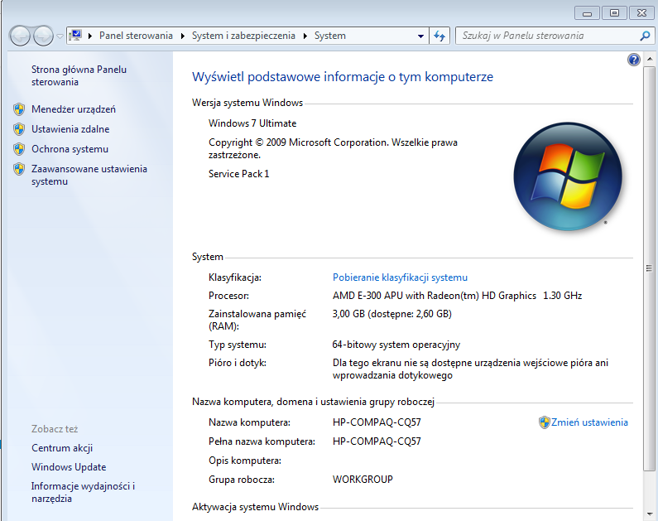Click the refresh button beside address bar
This screenshot has width=658, height=521.
click(440, 36)
